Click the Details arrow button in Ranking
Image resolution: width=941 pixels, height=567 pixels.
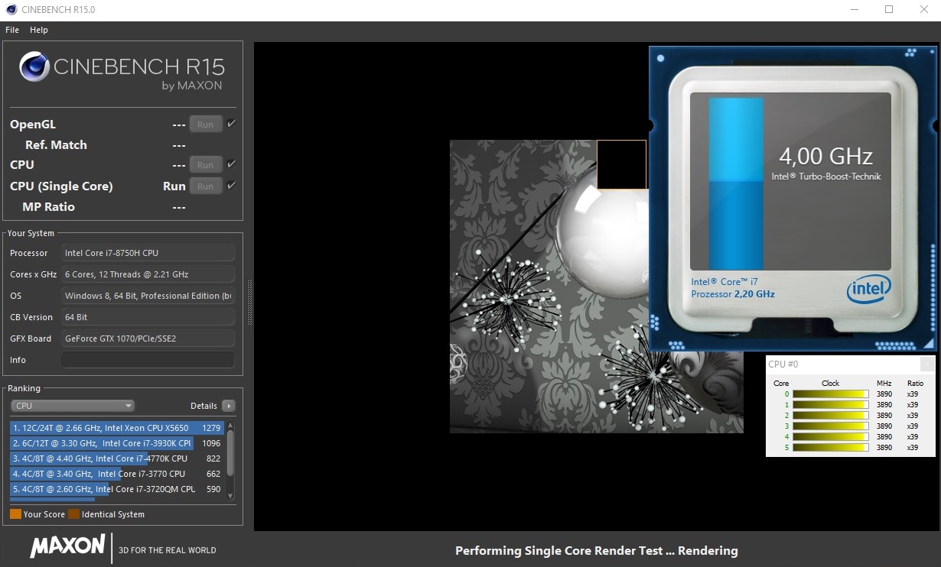(228, 406)
